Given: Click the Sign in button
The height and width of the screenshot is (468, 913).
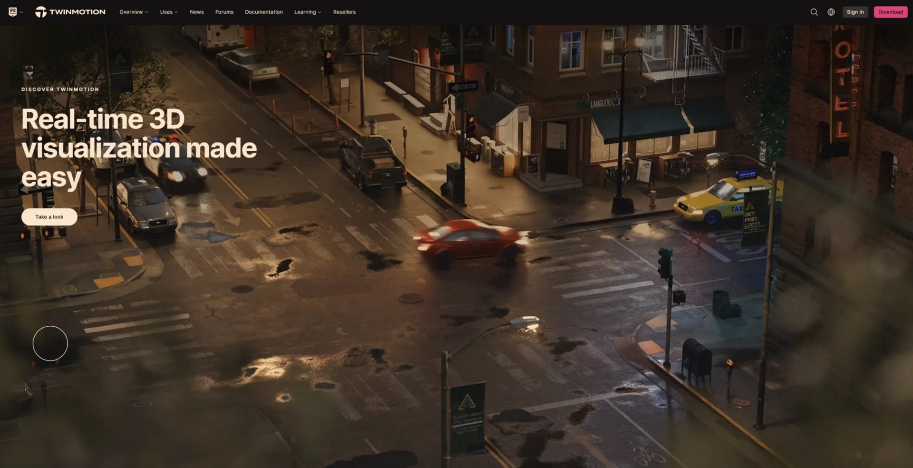Looking at the screenshot, I should point(855,12).
